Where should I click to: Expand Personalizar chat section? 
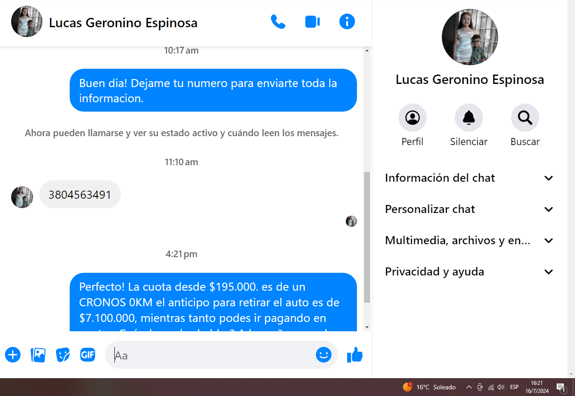tap(469, 209)
